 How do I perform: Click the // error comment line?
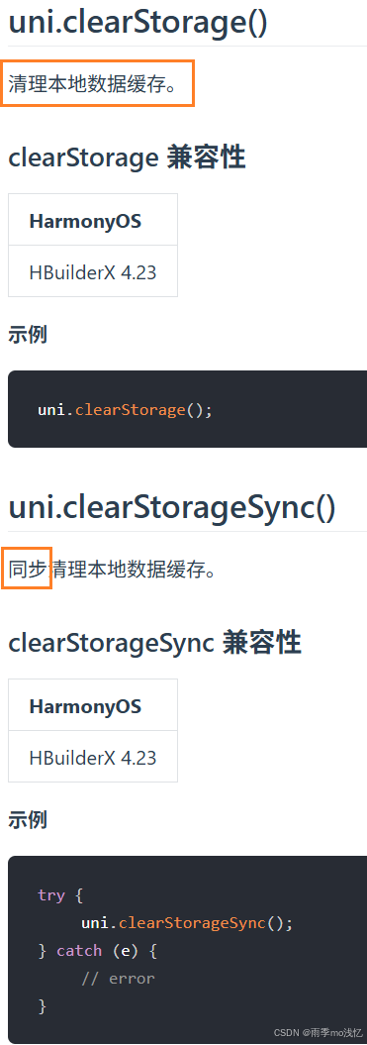pyautogui.click(x=118, y=979)
